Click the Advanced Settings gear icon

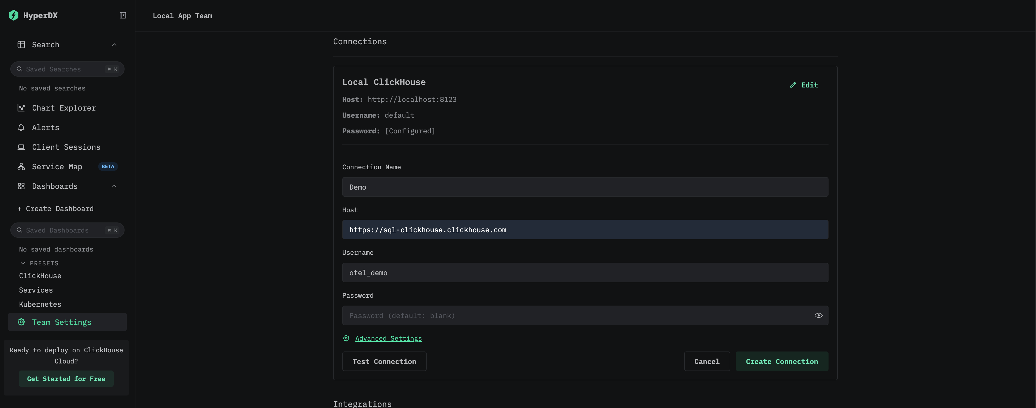346,338
